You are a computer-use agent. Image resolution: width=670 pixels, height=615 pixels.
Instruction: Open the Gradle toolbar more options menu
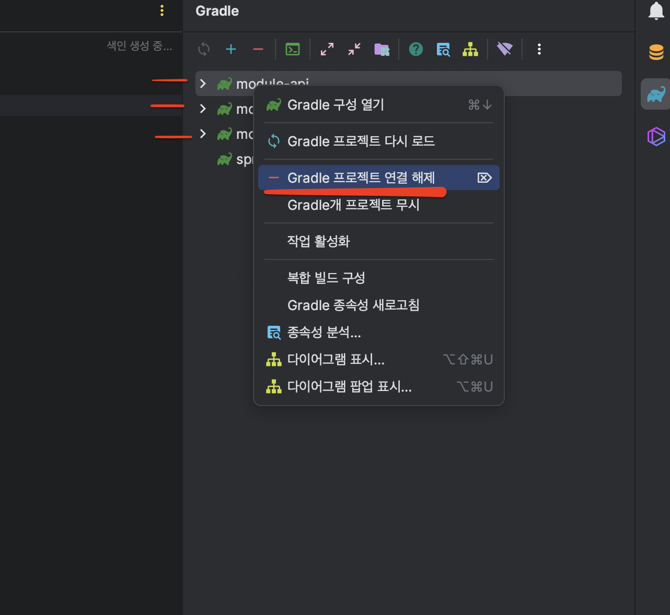[539, 50]
